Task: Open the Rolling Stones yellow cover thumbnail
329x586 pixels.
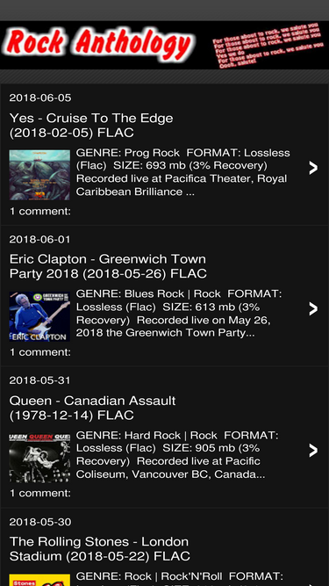Action: 39,580
